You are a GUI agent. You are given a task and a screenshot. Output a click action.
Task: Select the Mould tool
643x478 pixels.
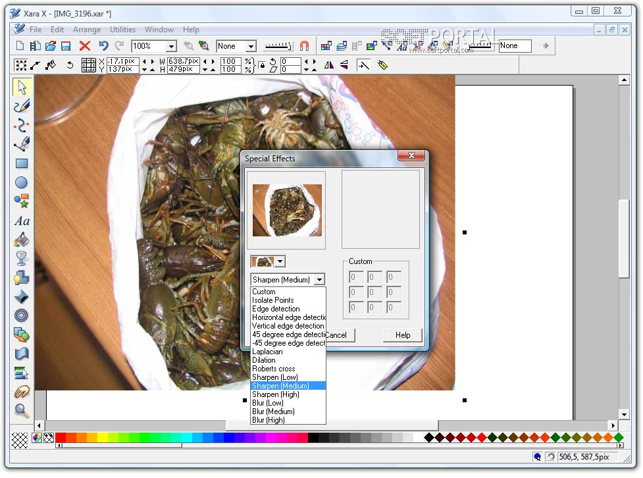(21, 354)
